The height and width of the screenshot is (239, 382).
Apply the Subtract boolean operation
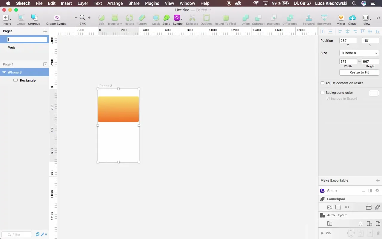point(258,18)
